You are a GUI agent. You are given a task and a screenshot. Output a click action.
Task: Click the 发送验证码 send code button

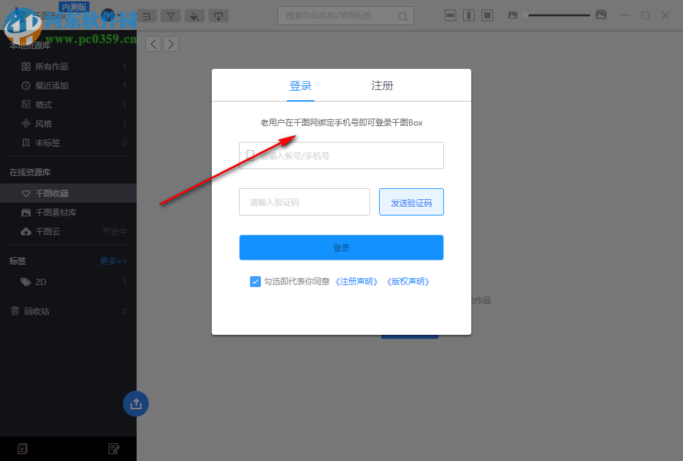[x=411, y=201]
